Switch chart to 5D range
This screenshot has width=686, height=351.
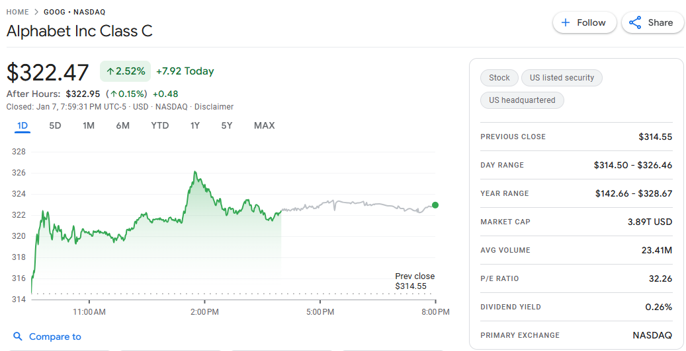click(x=55, y=125)
